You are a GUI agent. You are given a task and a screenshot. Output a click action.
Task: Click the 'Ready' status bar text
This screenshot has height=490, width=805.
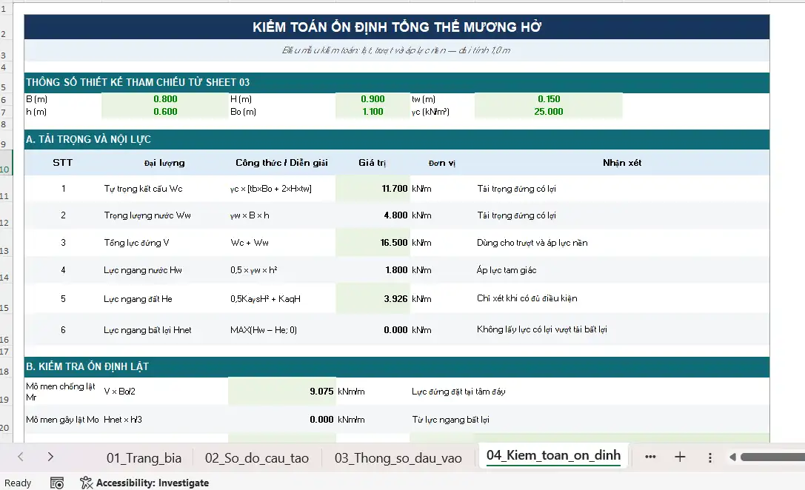tap(18, 483)
